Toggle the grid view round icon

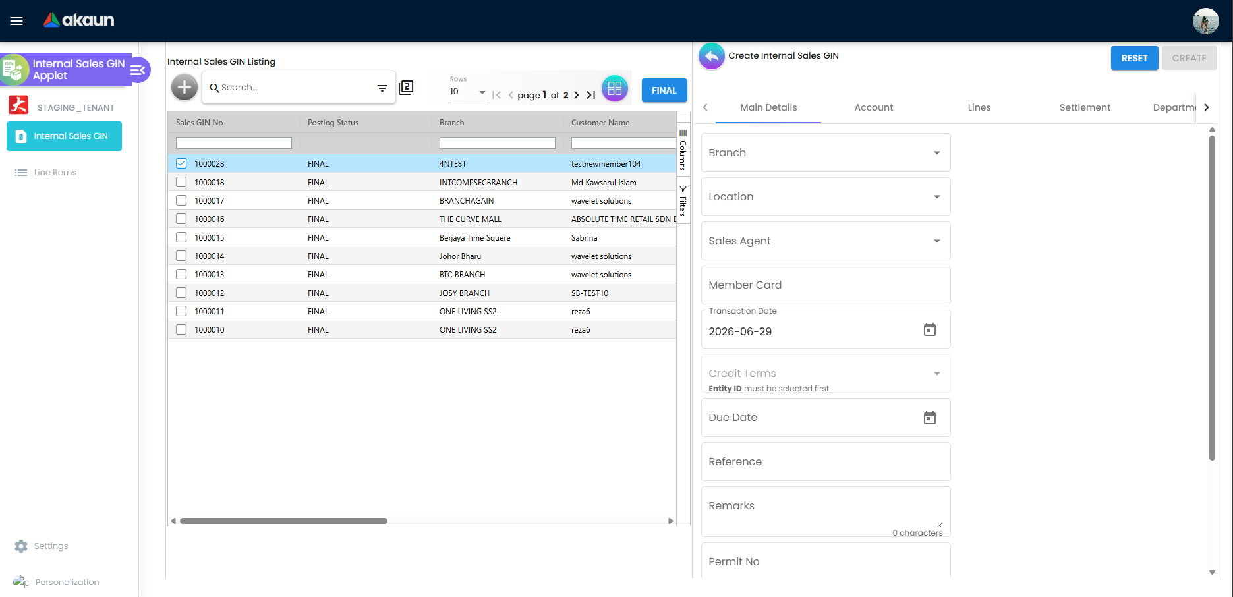(x=615, y=88)
